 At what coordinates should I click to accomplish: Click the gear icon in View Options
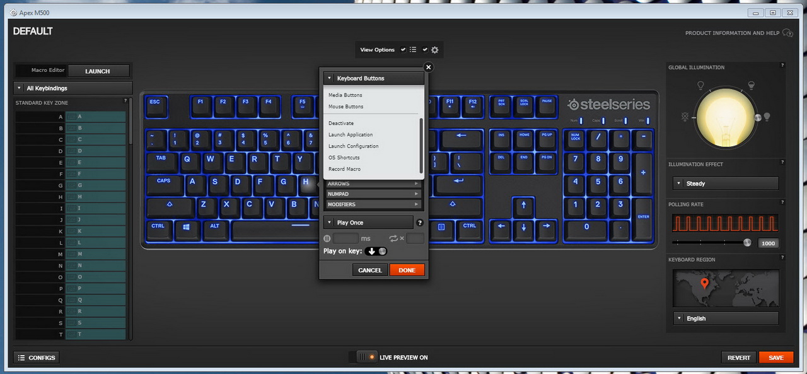coord(434,50)
